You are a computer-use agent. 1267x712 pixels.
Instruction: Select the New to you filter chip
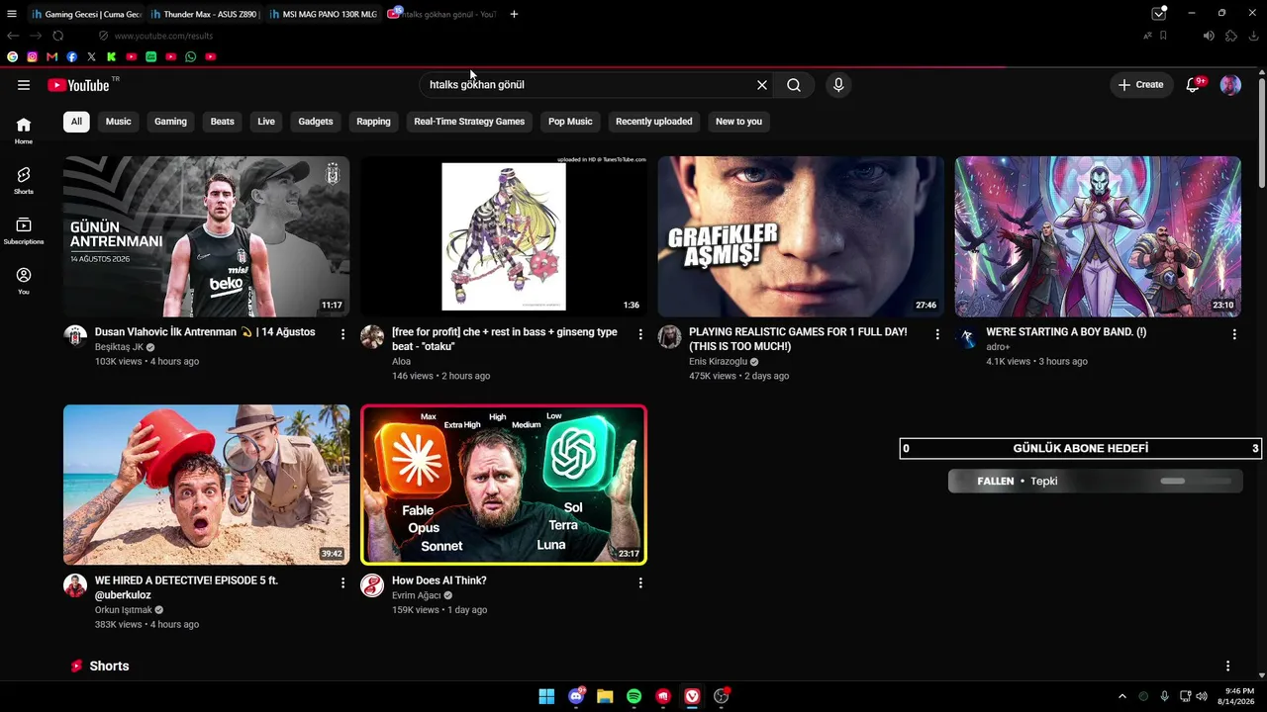tap(739, 122)
